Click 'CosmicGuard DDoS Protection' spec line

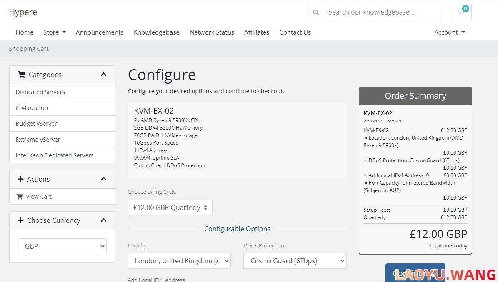click(x=170, y=165)
